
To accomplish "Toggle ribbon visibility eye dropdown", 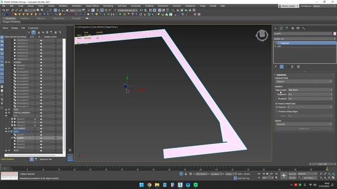I will point(87,18).
